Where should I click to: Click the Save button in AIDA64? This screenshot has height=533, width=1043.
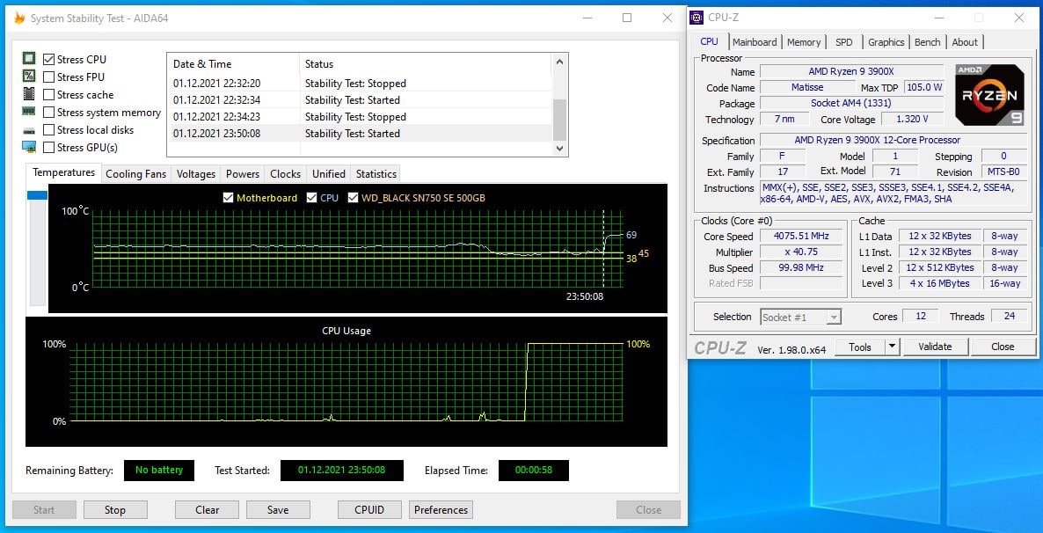pos(278,510)
